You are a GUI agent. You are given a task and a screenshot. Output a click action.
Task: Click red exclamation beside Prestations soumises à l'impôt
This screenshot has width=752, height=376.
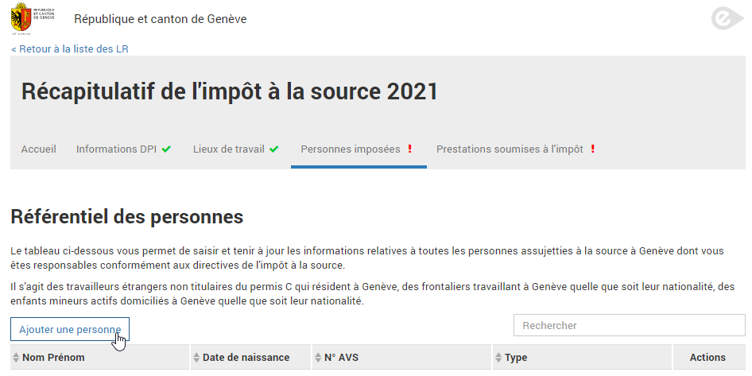[x=593, y=149]
